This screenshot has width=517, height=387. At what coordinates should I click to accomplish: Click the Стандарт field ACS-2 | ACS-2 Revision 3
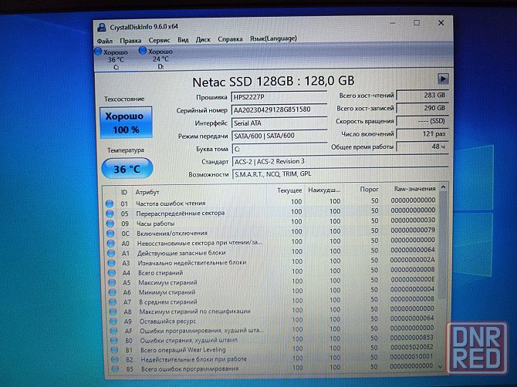click(x=340, y=161)
